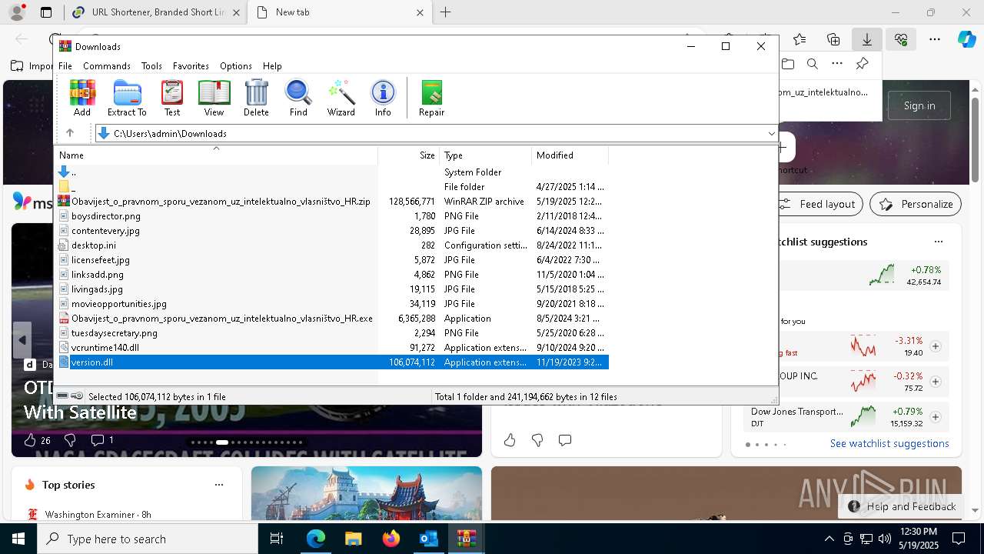This screenshot has height=554, width=984.
Task: Open the Find tool in WinRAR
Action: coord(298,98)
